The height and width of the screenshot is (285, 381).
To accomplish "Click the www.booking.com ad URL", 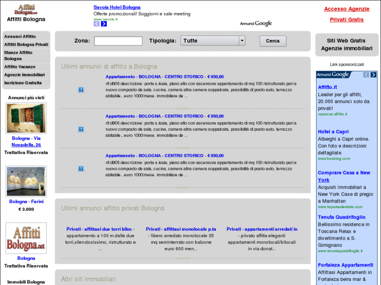I will pos(334,158).
